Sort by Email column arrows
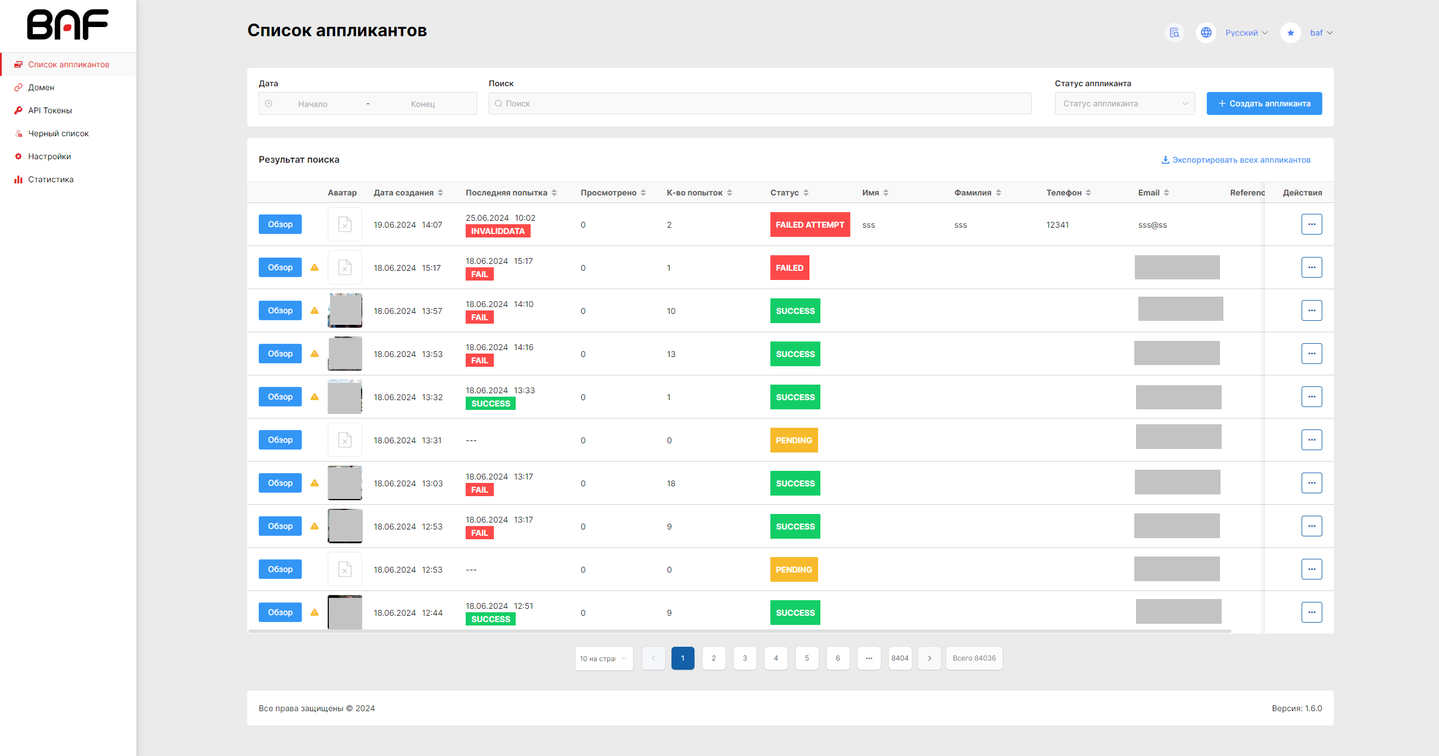Viewport: 1439px width, 756px height. [1166, 193]
